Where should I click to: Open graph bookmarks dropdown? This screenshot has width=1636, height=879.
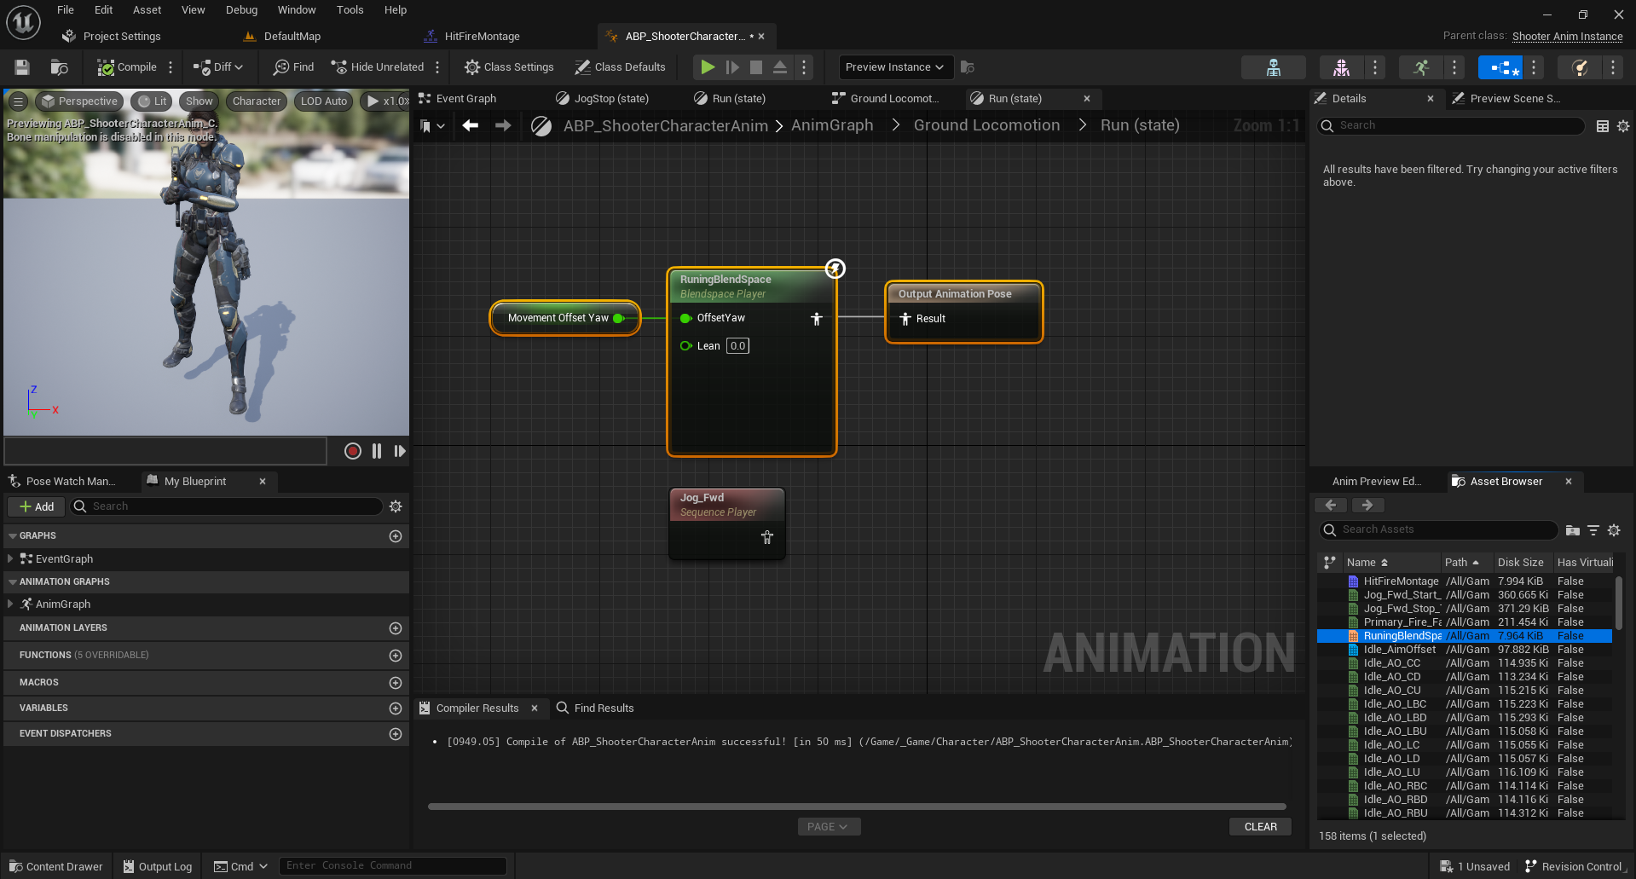432,126
